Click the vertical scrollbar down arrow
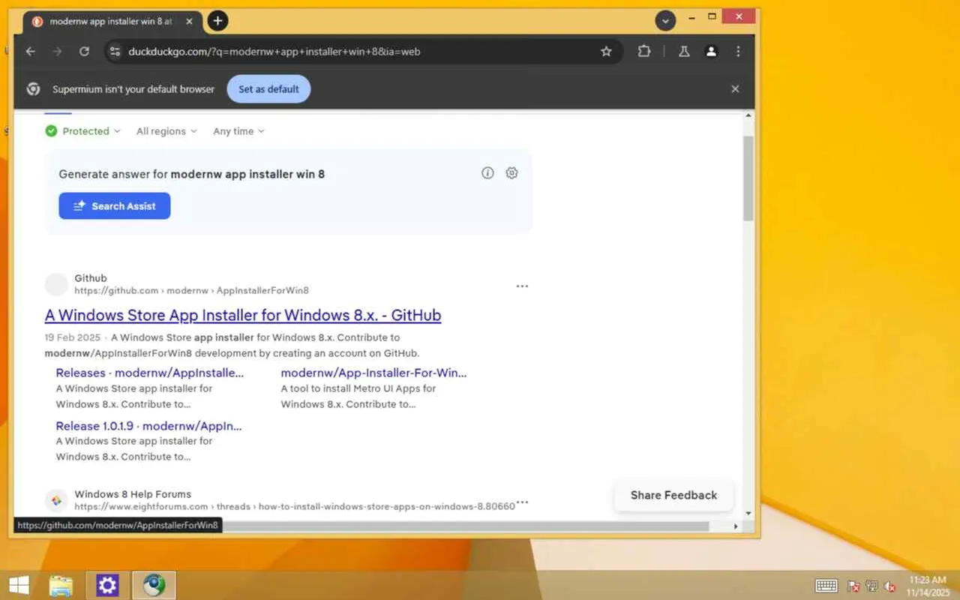Screen dimensions: 960x600 (x=748, y=514)
